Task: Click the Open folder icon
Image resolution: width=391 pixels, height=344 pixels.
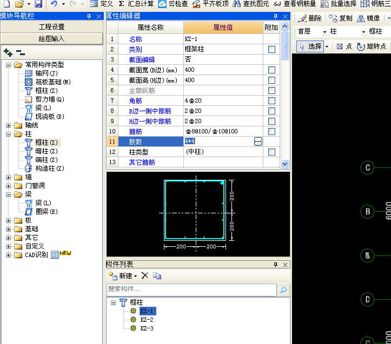Action: 19,4
